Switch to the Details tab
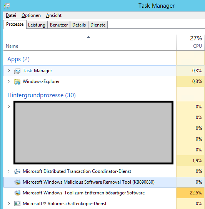The width and height of the screenshot is (205, 209). pyautogui.click(x=79, y=25)
